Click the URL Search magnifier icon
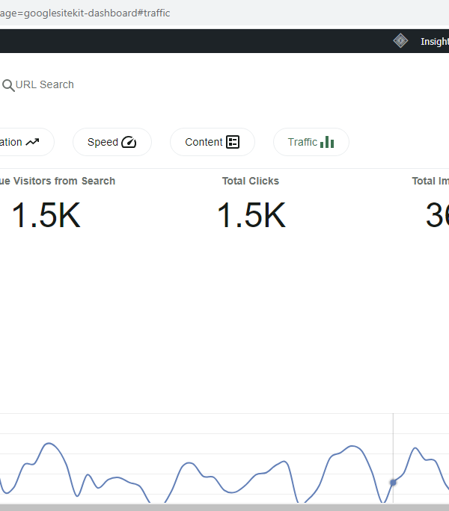The image size is (449, 511). 8,85
